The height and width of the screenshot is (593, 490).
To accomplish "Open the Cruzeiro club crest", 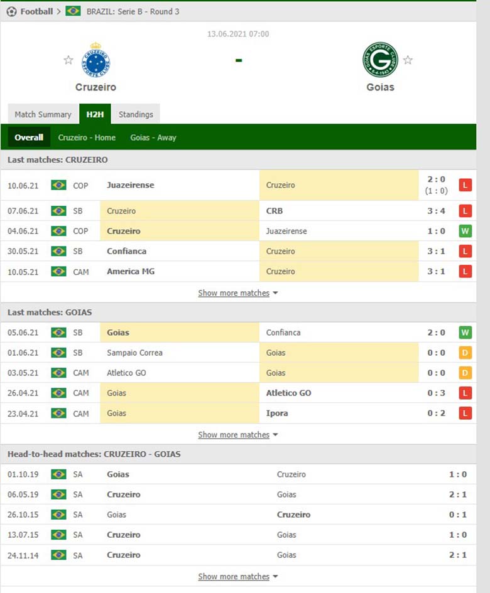I will [96, 60].
